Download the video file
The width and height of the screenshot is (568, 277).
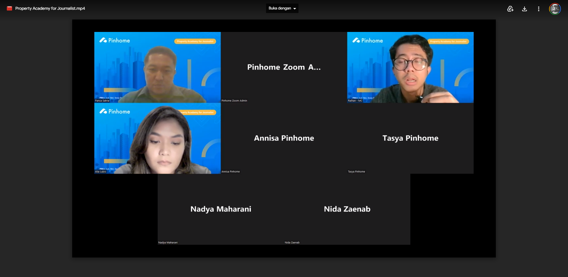coord(525,9)
